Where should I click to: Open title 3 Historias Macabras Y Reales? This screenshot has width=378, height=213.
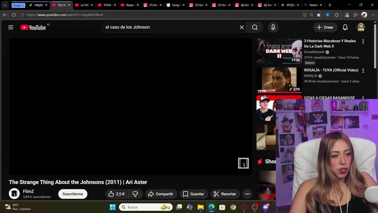click(330, 43)
